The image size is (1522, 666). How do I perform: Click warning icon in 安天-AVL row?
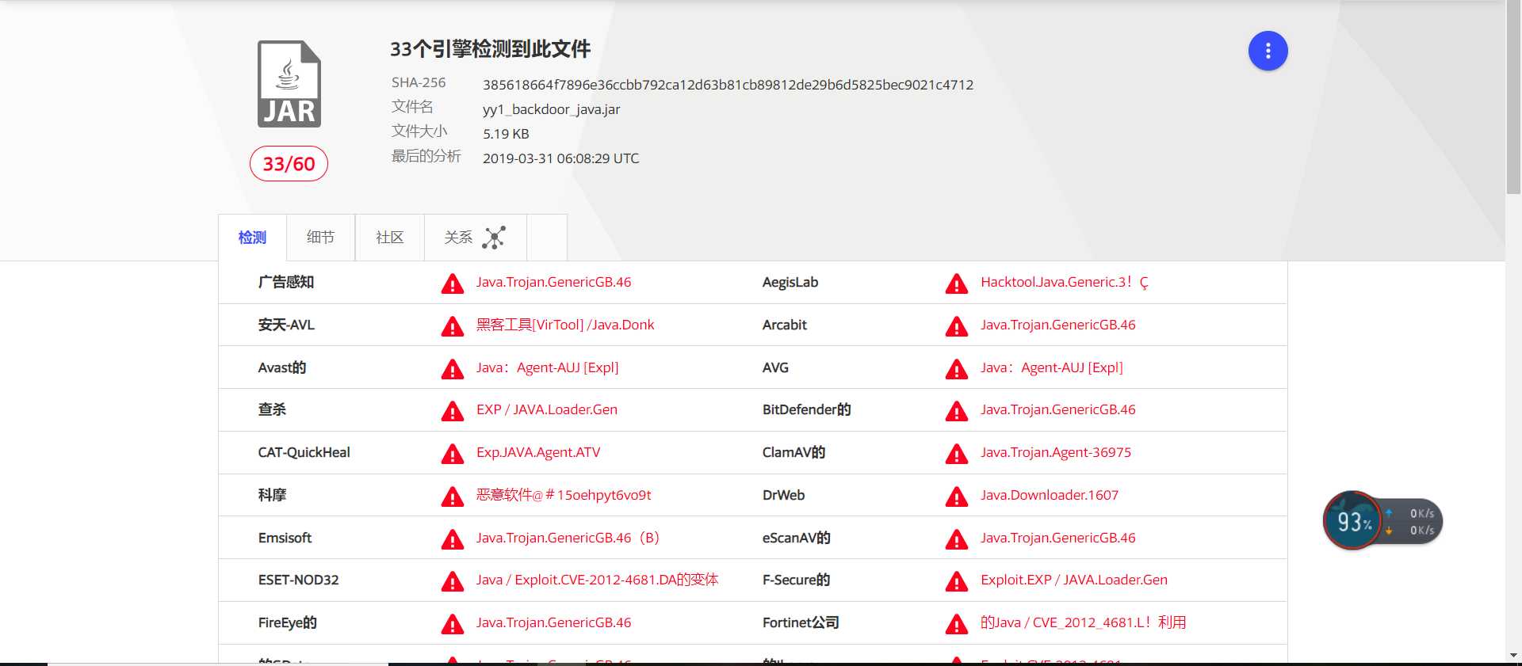click(453, 326)
